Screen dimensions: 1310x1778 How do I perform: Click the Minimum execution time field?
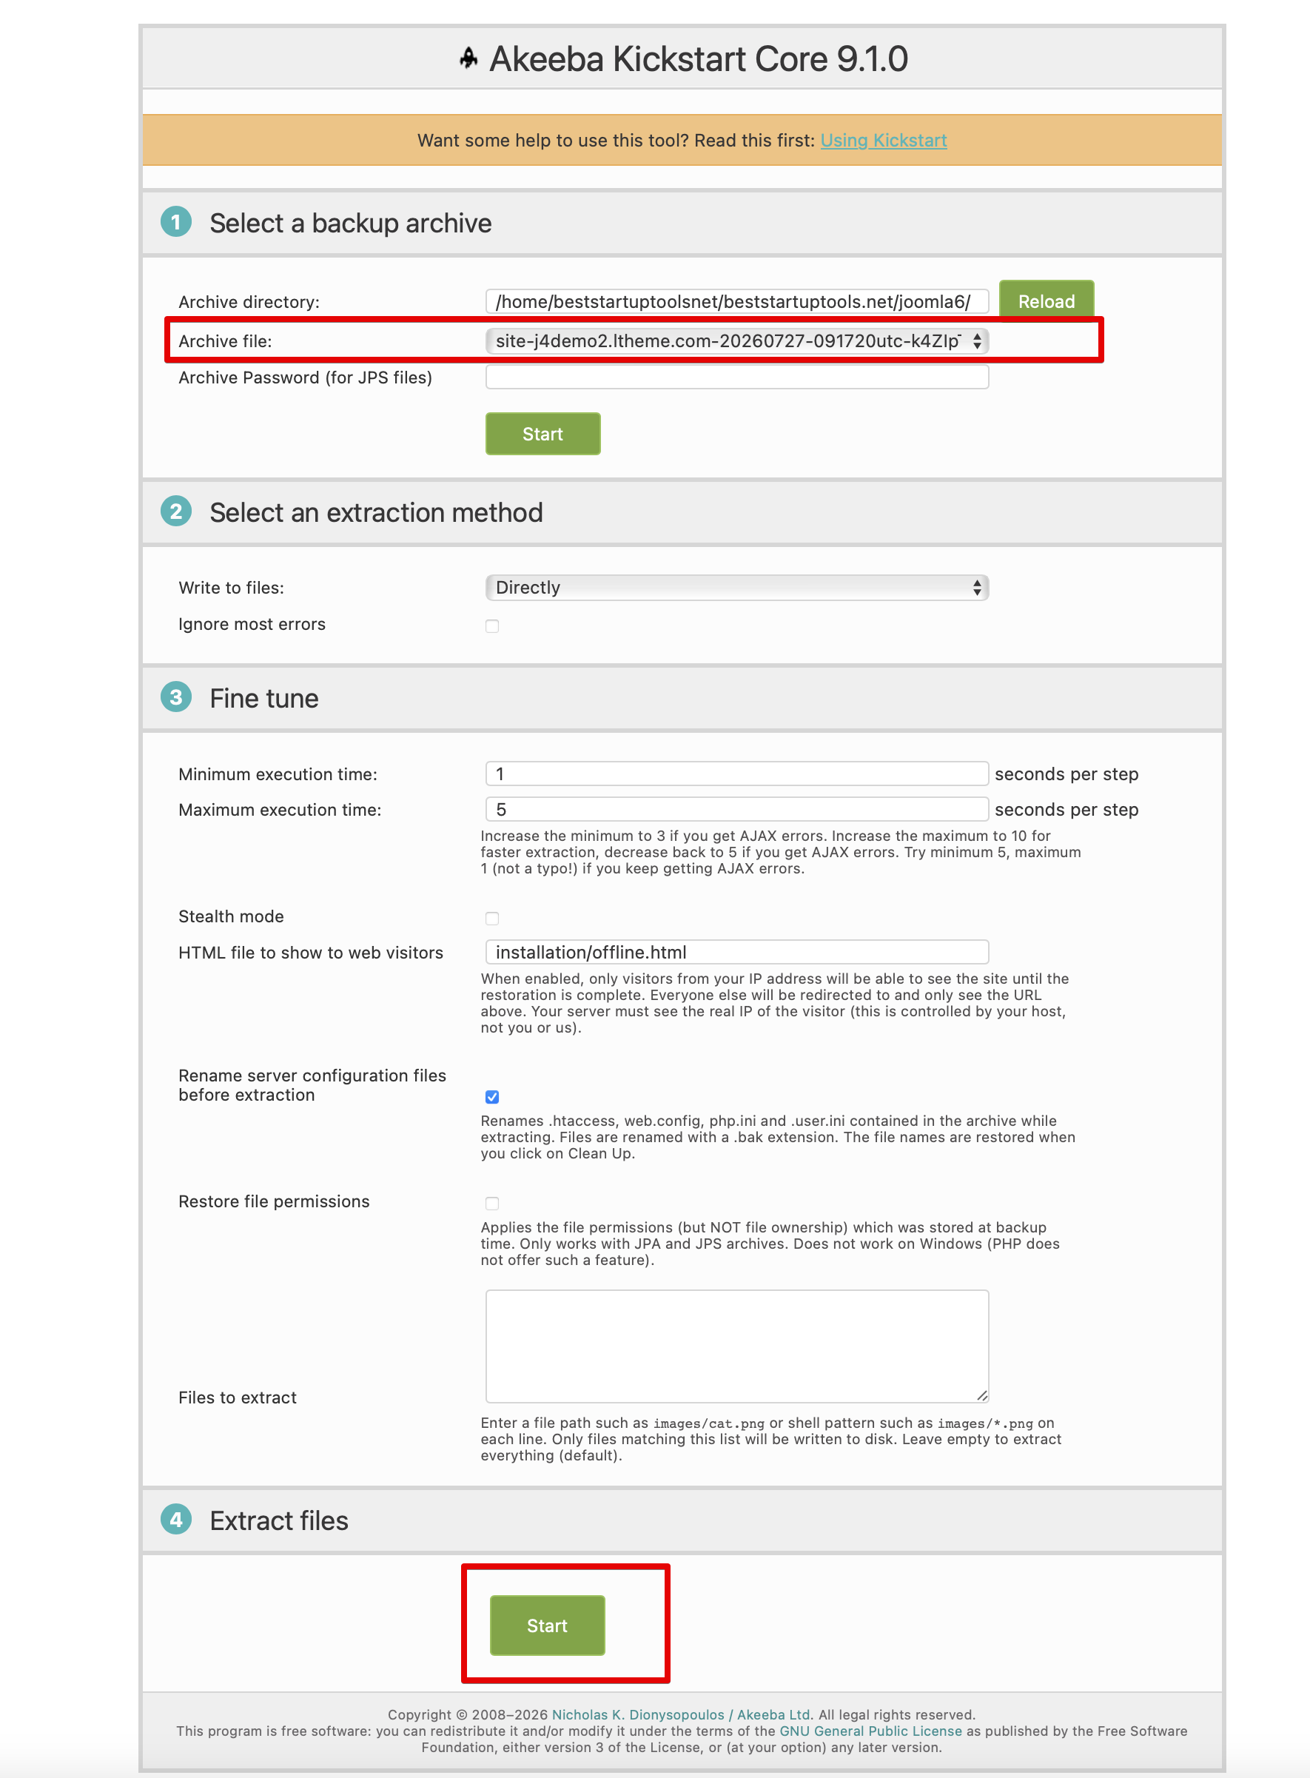tap(736, 774)
